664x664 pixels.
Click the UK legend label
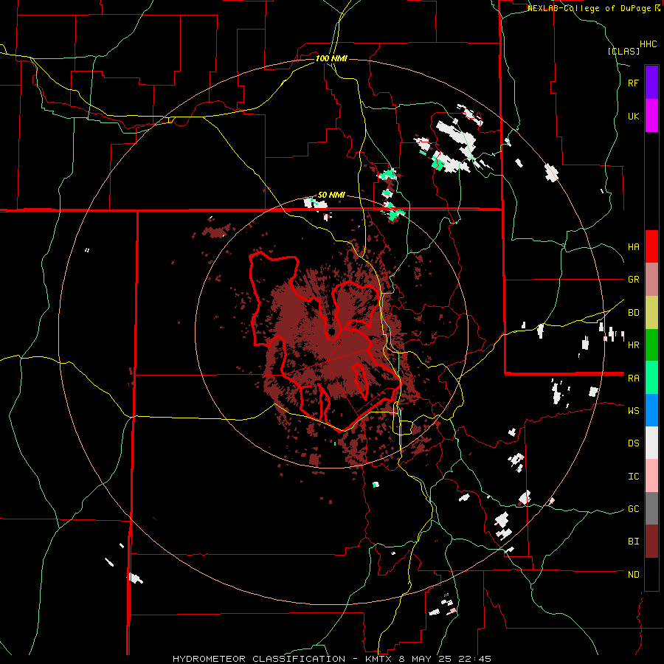coord(633,116)
